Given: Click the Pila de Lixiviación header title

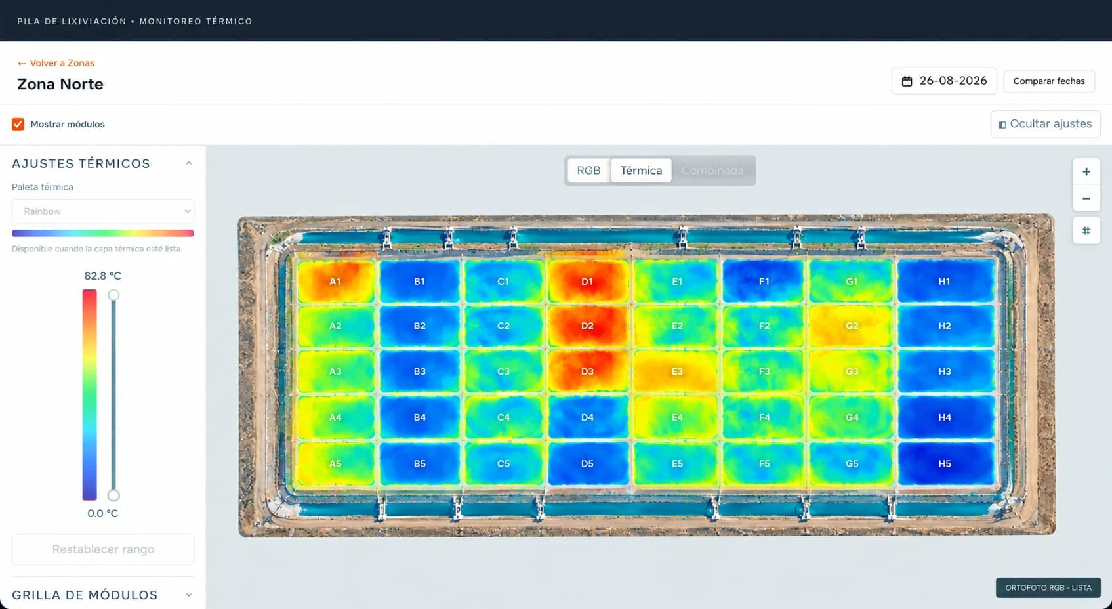Looking at the screenshot, I should click(134, 22).
